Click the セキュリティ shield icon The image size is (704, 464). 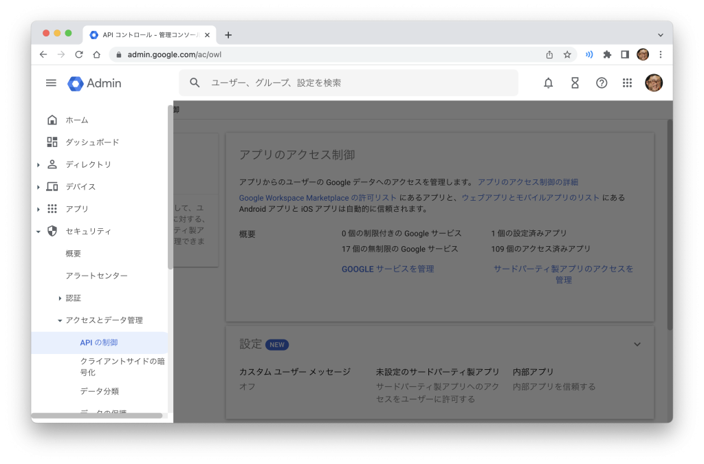tap(52, 231)
